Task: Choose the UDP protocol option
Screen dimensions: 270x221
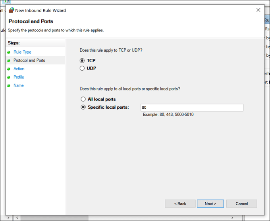Action: point(82,68)
